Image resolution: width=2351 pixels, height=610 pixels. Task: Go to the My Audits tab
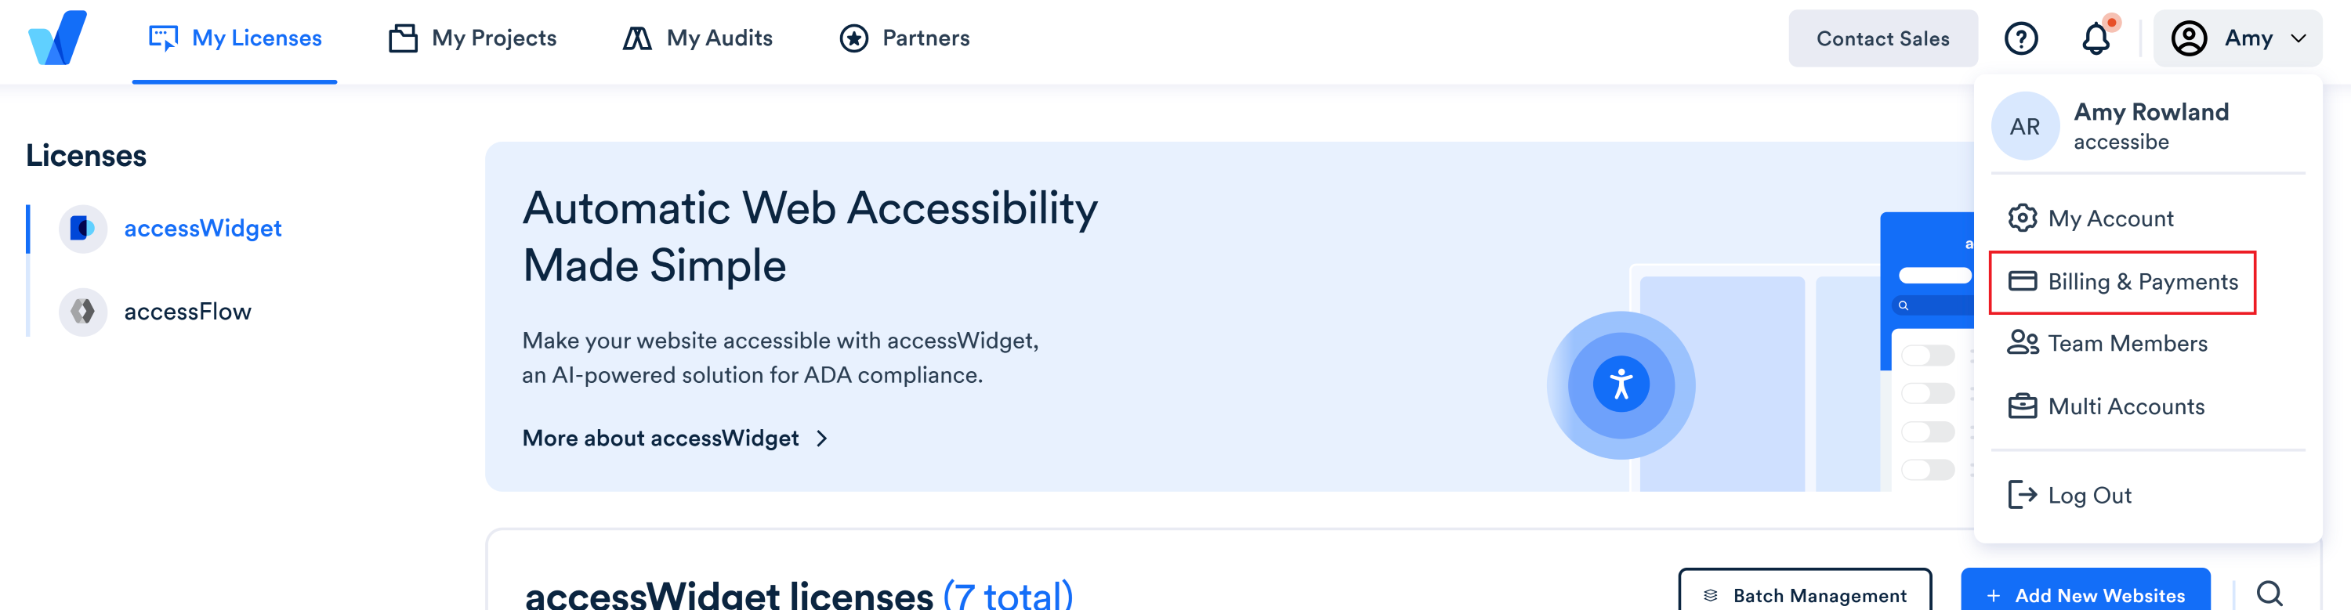(x=698, y=38)
